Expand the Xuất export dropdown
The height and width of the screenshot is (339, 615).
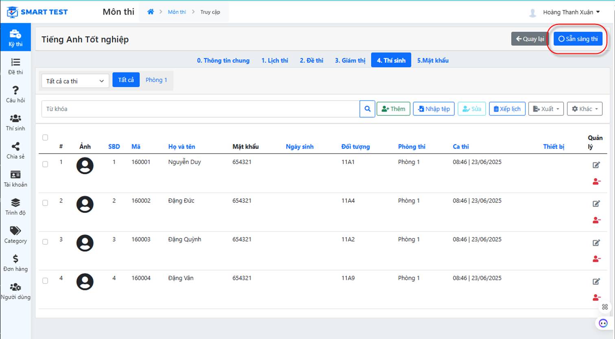546,109
